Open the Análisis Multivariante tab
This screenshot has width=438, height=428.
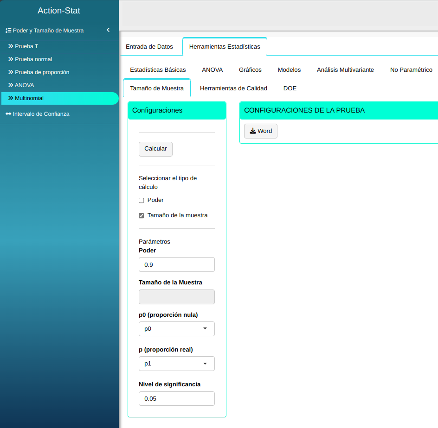click(345, 70)
